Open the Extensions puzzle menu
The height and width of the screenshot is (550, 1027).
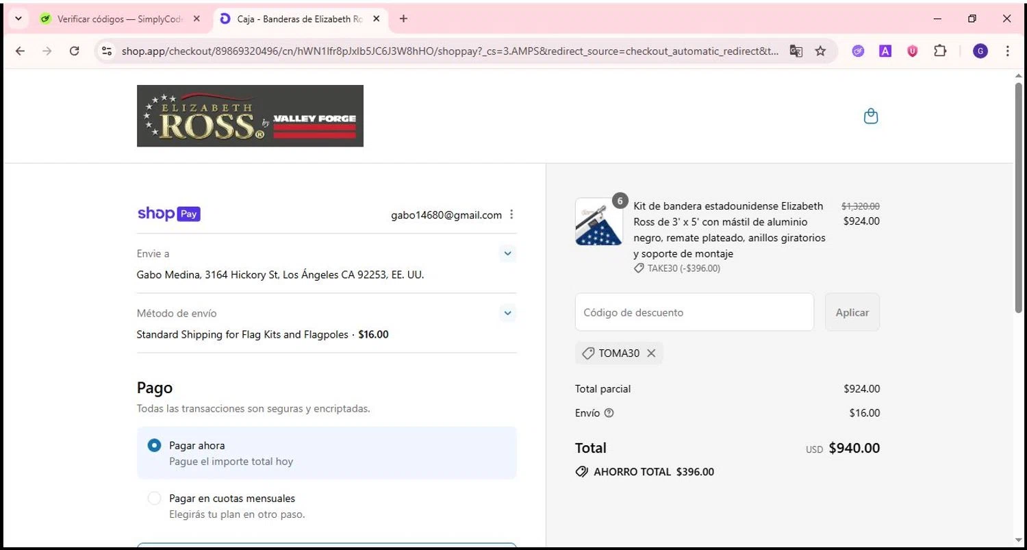[940, 51]
